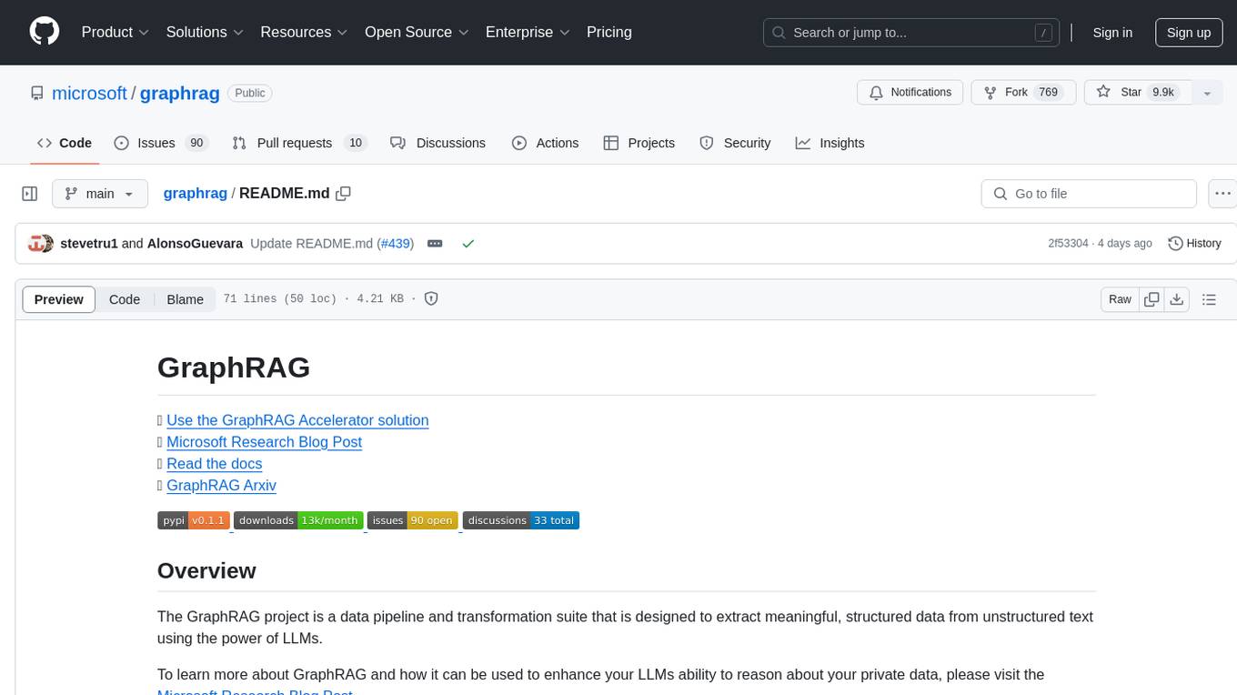Go to the Pricing page
The image size is (1237, 695).
[x=609, y=32]
